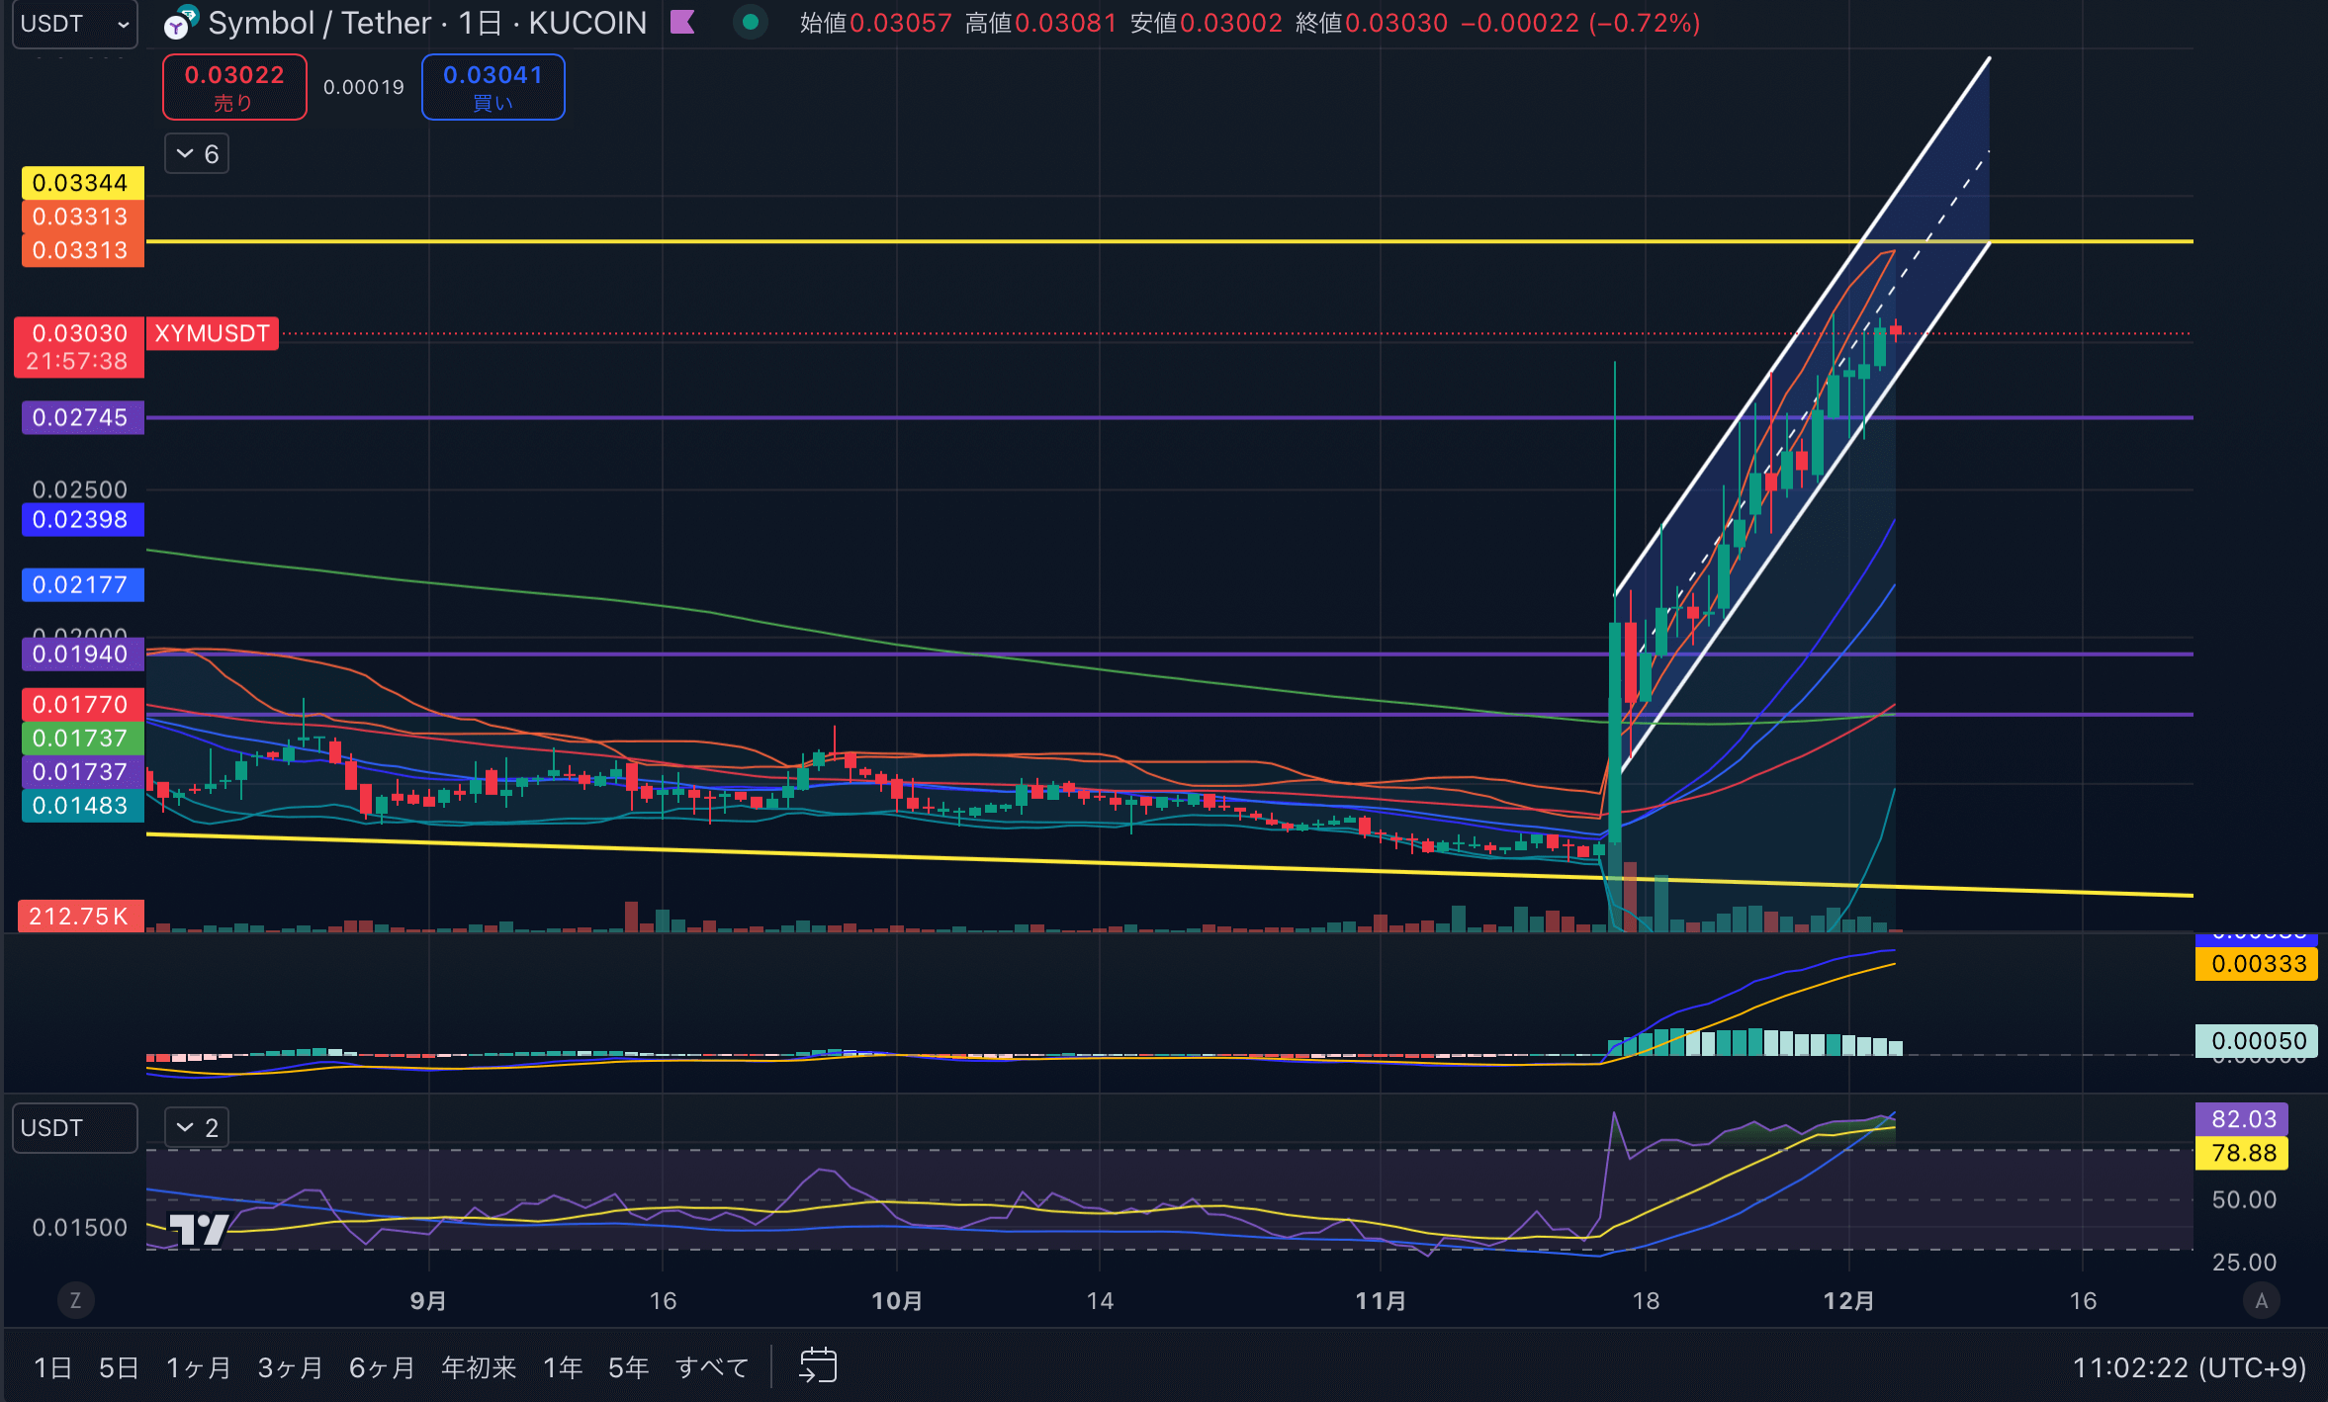Click the MACD value label 0.00333
2328x1402 pixels.
tap(2258, 964)
